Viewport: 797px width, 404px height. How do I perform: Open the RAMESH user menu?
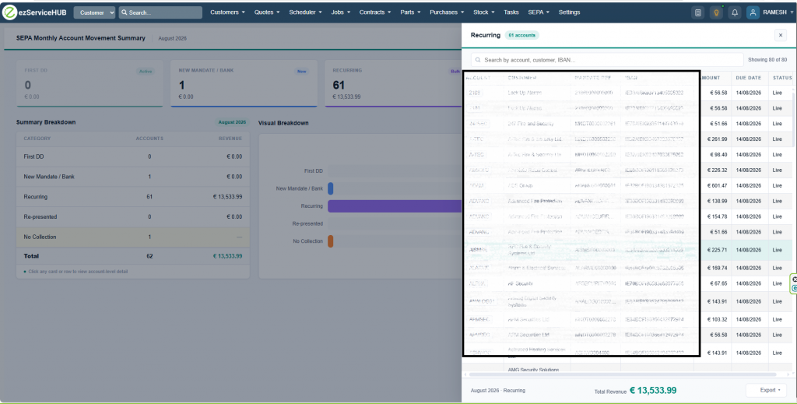(778, 12)
